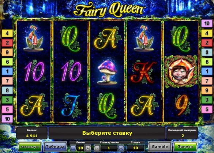The height and width of the screenshot is (153, 214).
Task: Open the Таблица paytable
Action: [55, 147]
